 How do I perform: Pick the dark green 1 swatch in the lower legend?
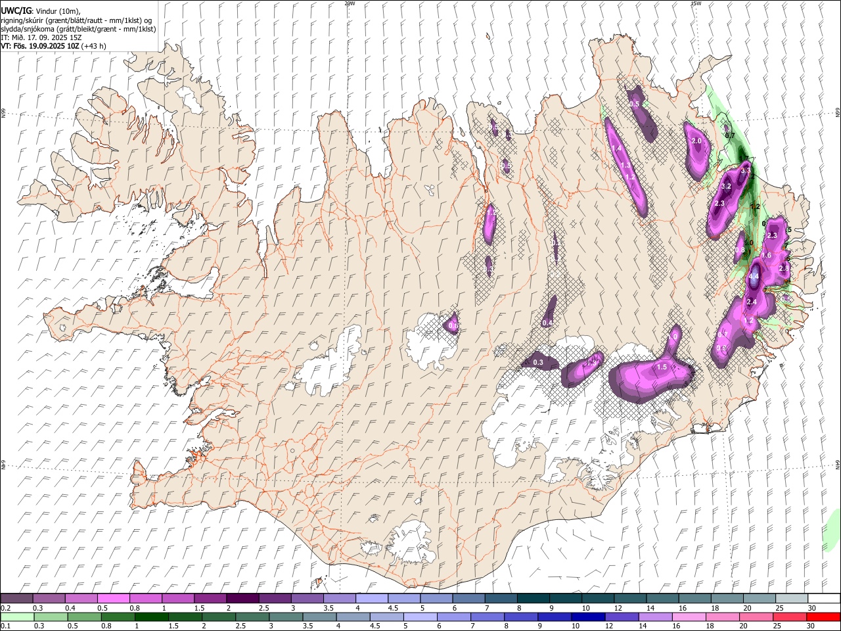[150, 617]
